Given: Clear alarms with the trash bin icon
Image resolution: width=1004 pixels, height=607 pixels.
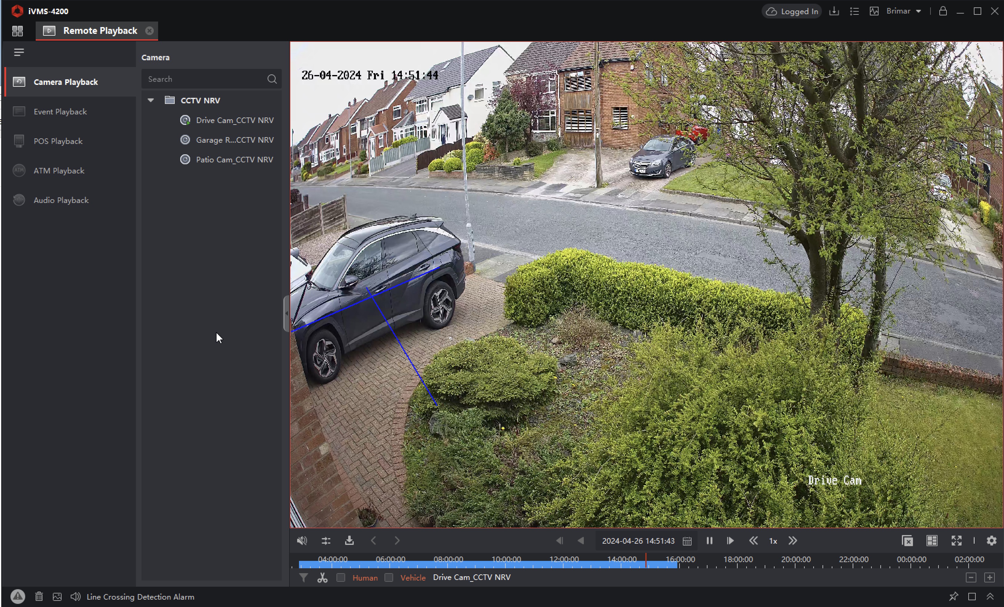Looking at the screenshot, I should pyautogui.click(x=39, y=597).
